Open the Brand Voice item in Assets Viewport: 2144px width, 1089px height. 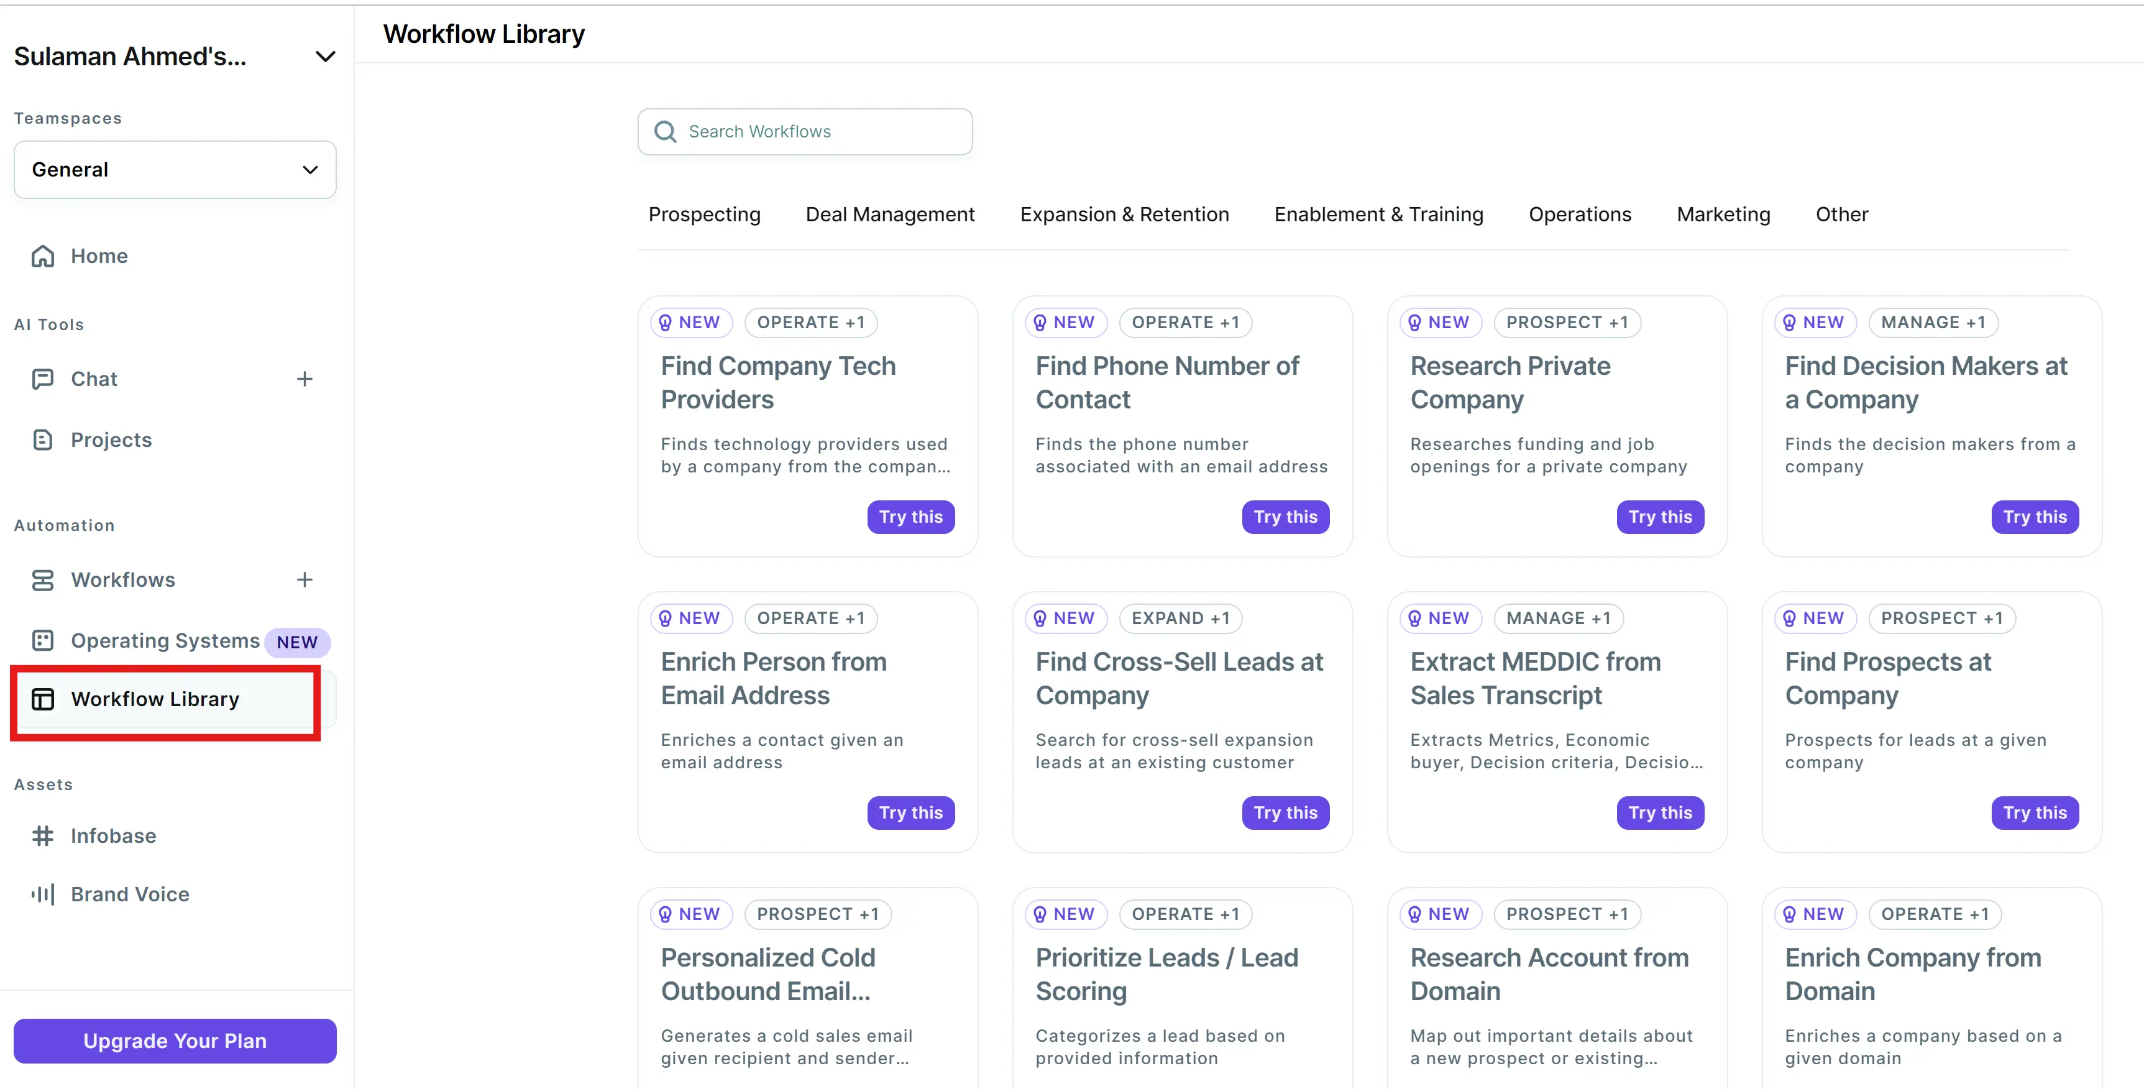(129, 893)
